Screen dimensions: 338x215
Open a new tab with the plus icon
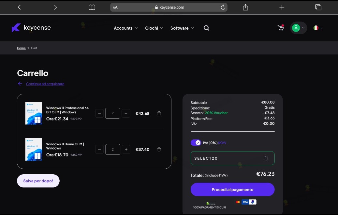tap(282, 7)
